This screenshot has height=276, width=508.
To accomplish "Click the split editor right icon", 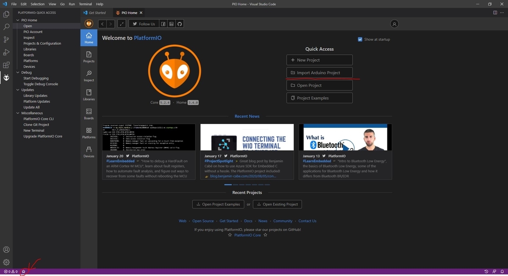I will tap(495, 13).
